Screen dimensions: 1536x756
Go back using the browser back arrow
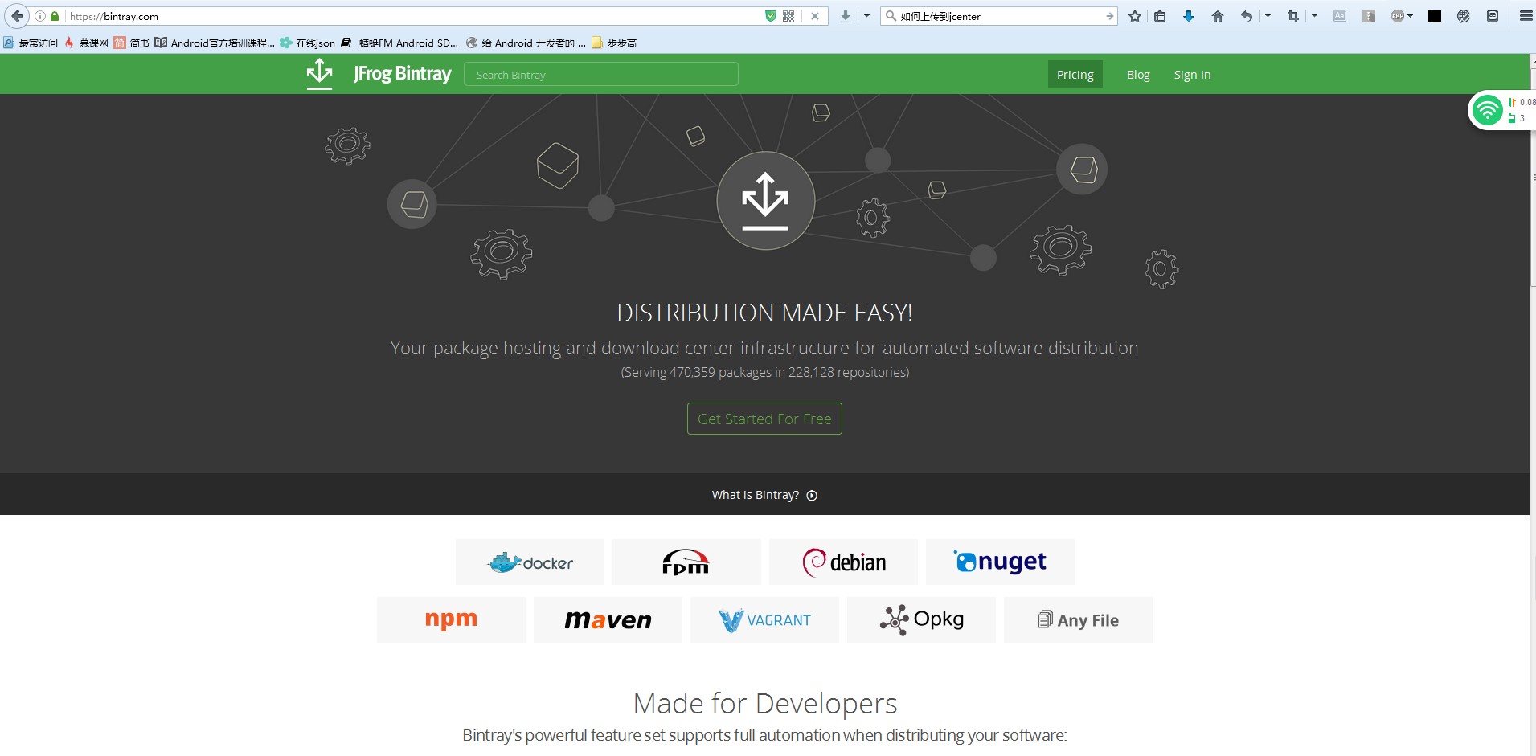(x=17, y=16)
